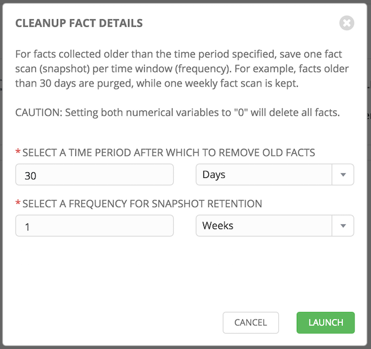Click the CAUTION warning about deleting all facts
This screenshot has width=371, height=349.
[177, 112]
